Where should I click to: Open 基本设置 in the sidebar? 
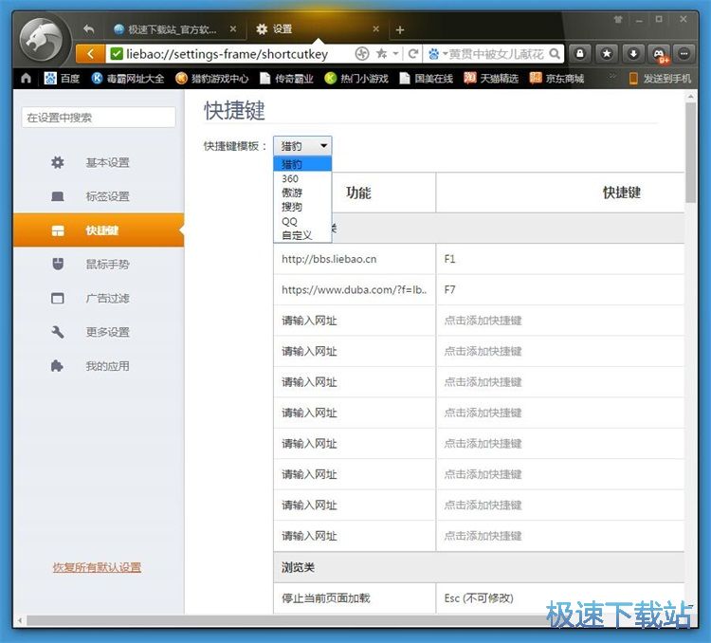pos(99,162)
